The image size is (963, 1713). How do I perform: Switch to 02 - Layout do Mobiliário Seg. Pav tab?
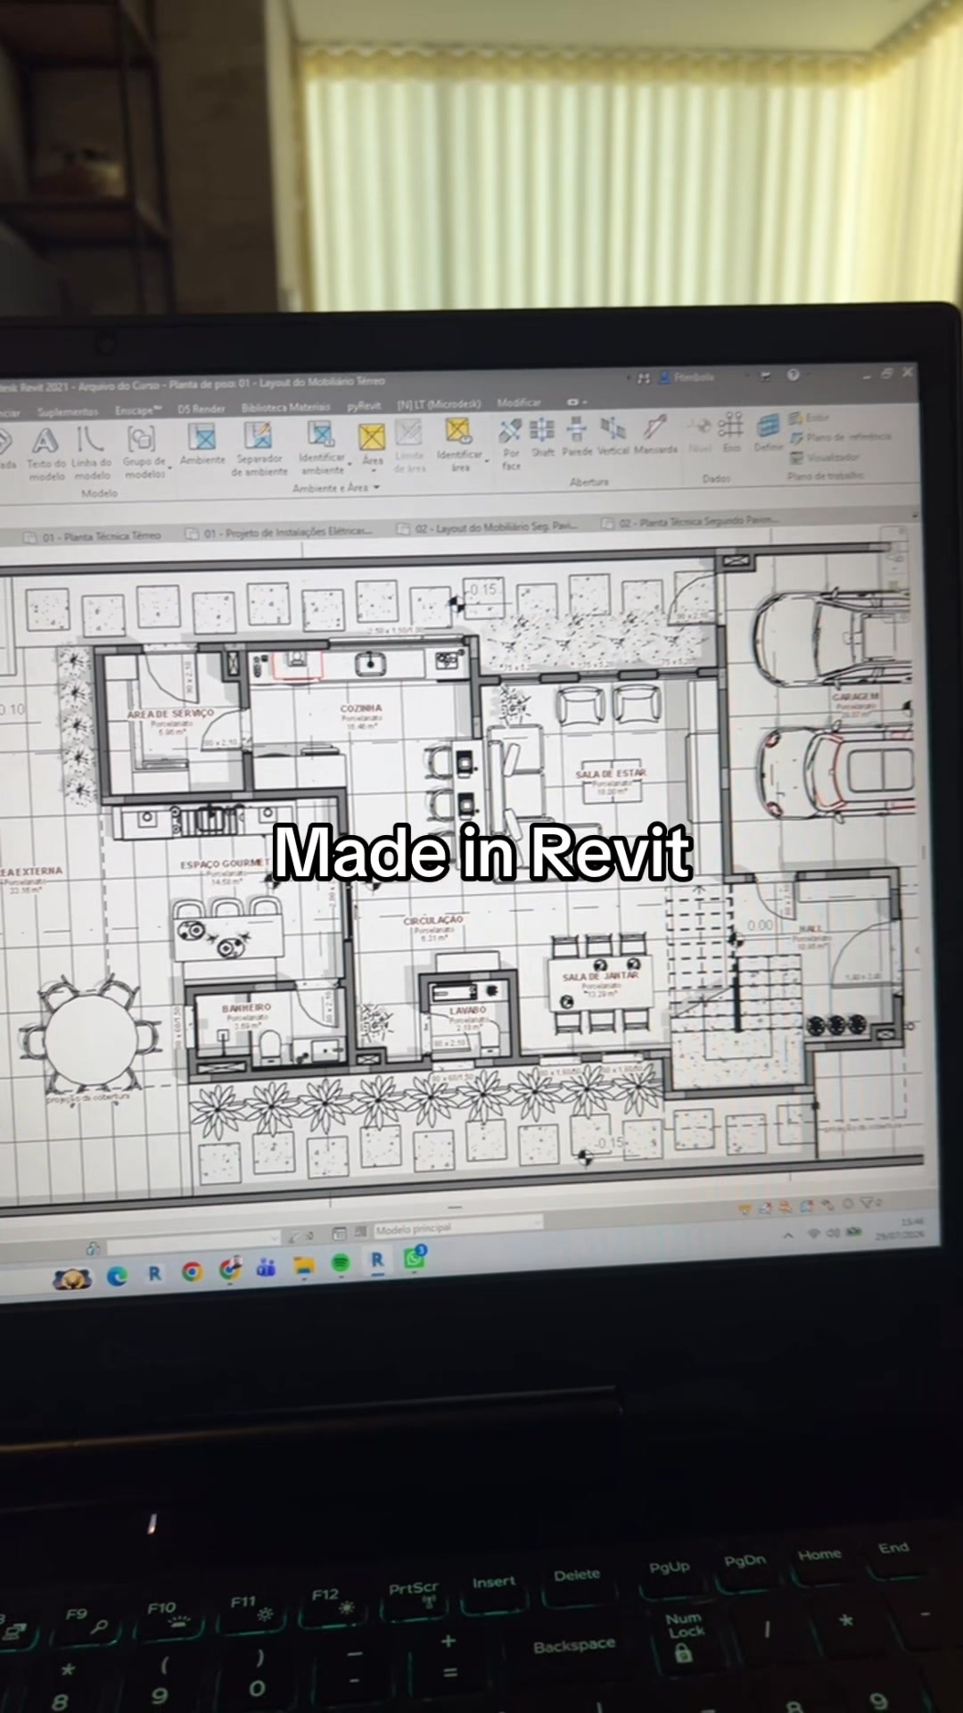tap(487, 526)
